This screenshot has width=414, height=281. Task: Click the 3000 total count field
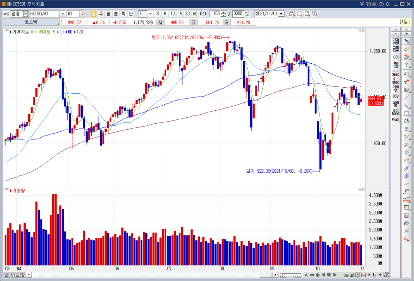(x=238, y=14)
